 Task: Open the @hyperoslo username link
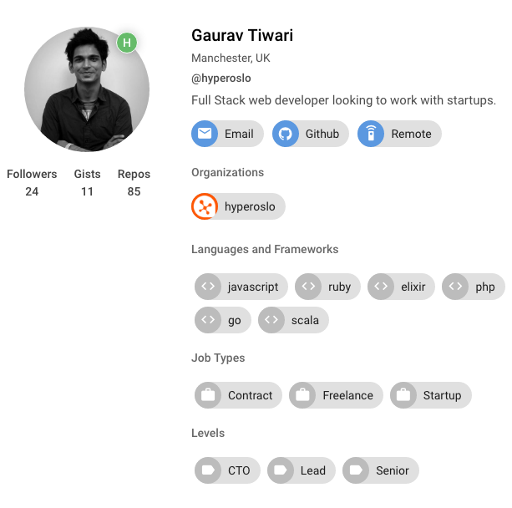(221, 79)
